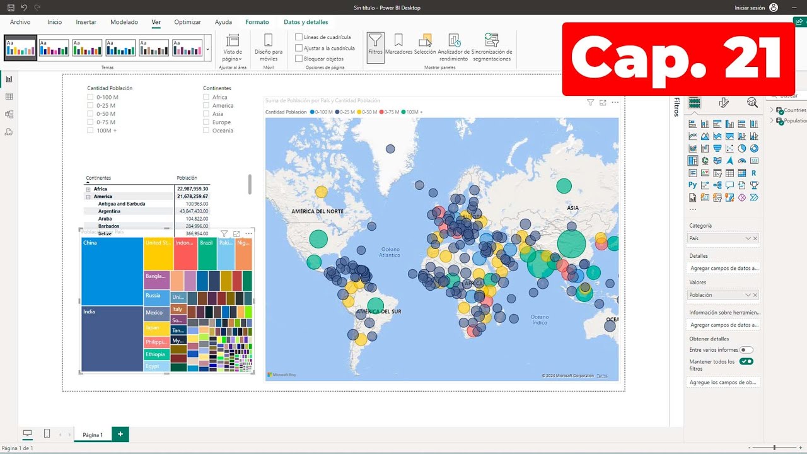Screen dimensions: 807x454
Task: Click the China tile in treemap
Action: [x=112, y=272]
